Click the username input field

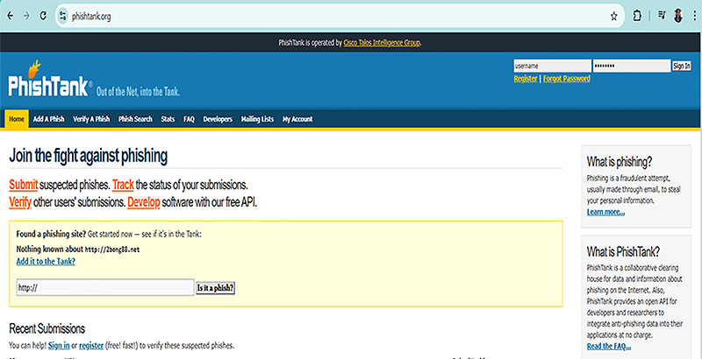coord(552,66)
